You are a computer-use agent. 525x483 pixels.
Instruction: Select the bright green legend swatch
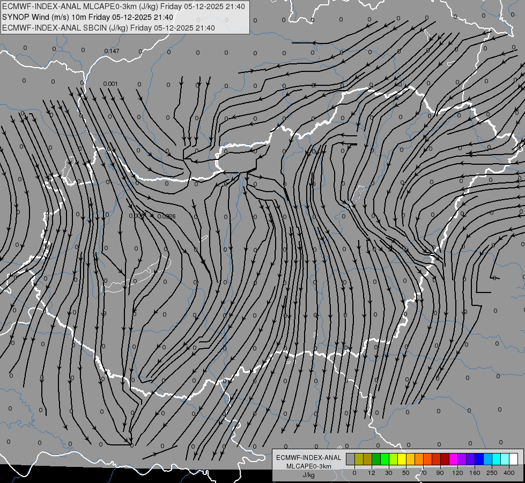point(384,459)
